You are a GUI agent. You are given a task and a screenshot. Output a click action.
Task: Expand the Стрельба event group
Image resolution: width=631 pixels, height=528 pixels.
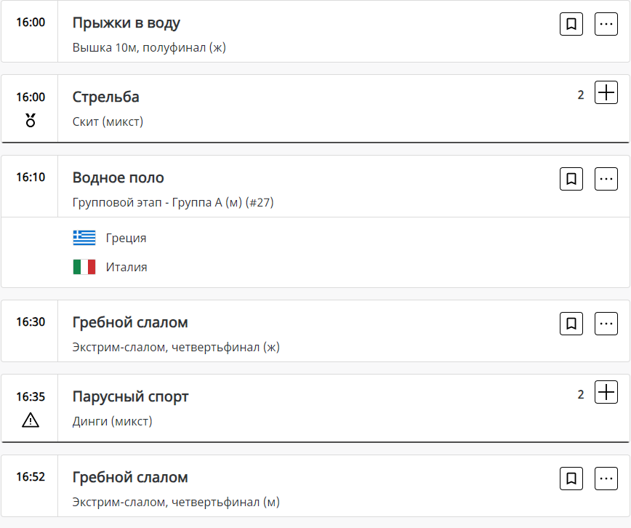(x=606, y=92)
